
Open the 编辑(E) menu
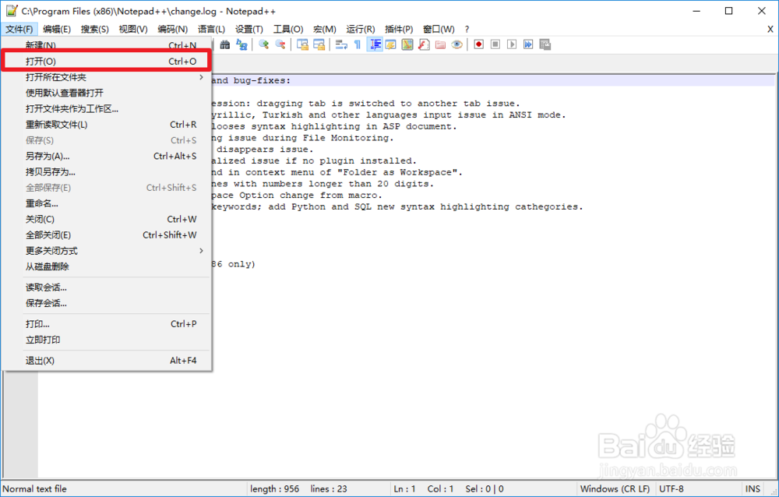tap(57, 30)
